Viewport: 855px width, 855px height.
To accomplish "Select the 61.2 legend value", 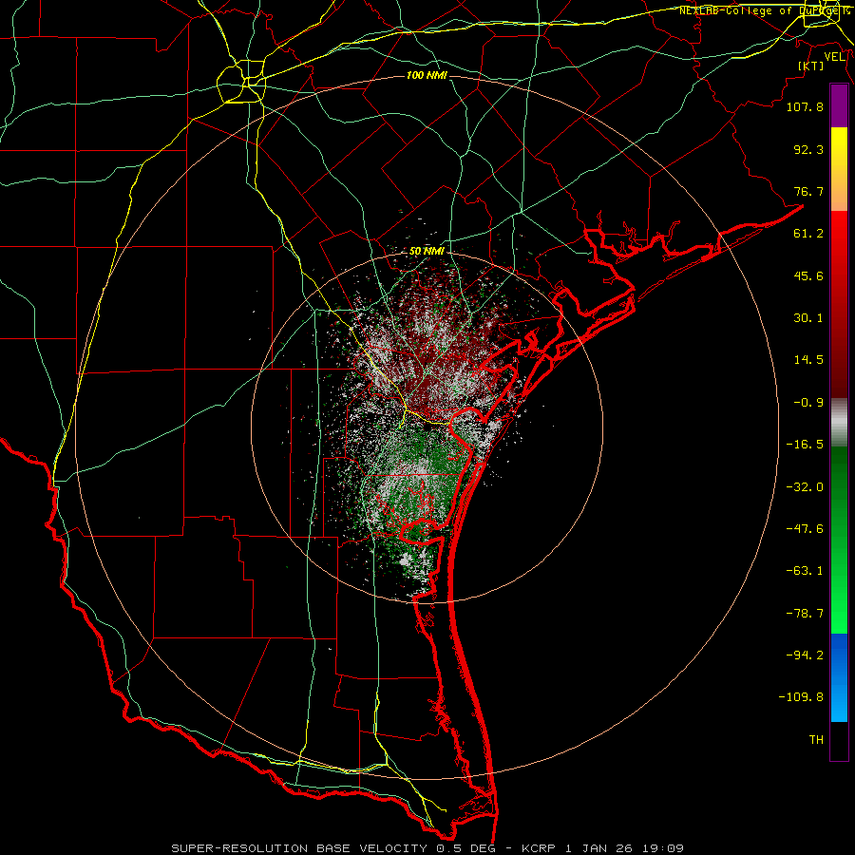I will (808, 234).
